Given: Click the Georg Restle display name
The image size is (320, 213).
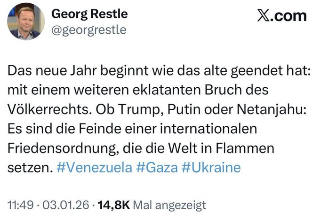Looking at the screenshot, I should 89,15.
